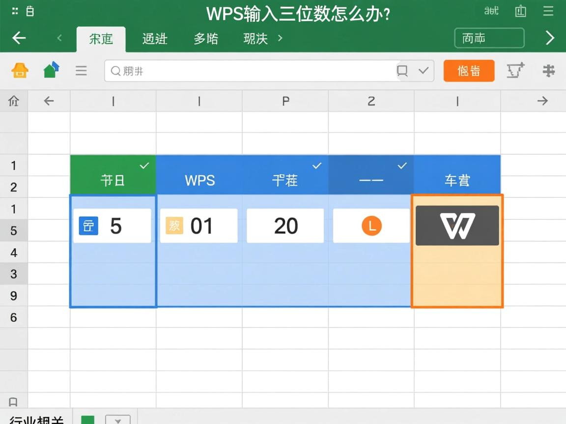Toggle the checkmark on the —— column header
Screen dimensions: 566x424
401,165
